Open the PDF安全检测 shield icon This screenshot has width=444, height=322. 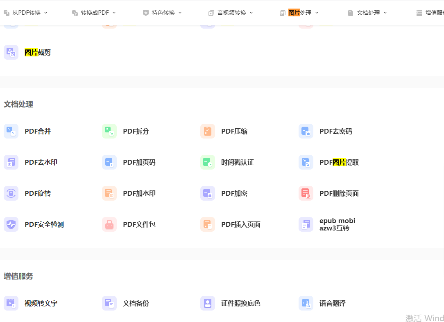click(11, 224)
